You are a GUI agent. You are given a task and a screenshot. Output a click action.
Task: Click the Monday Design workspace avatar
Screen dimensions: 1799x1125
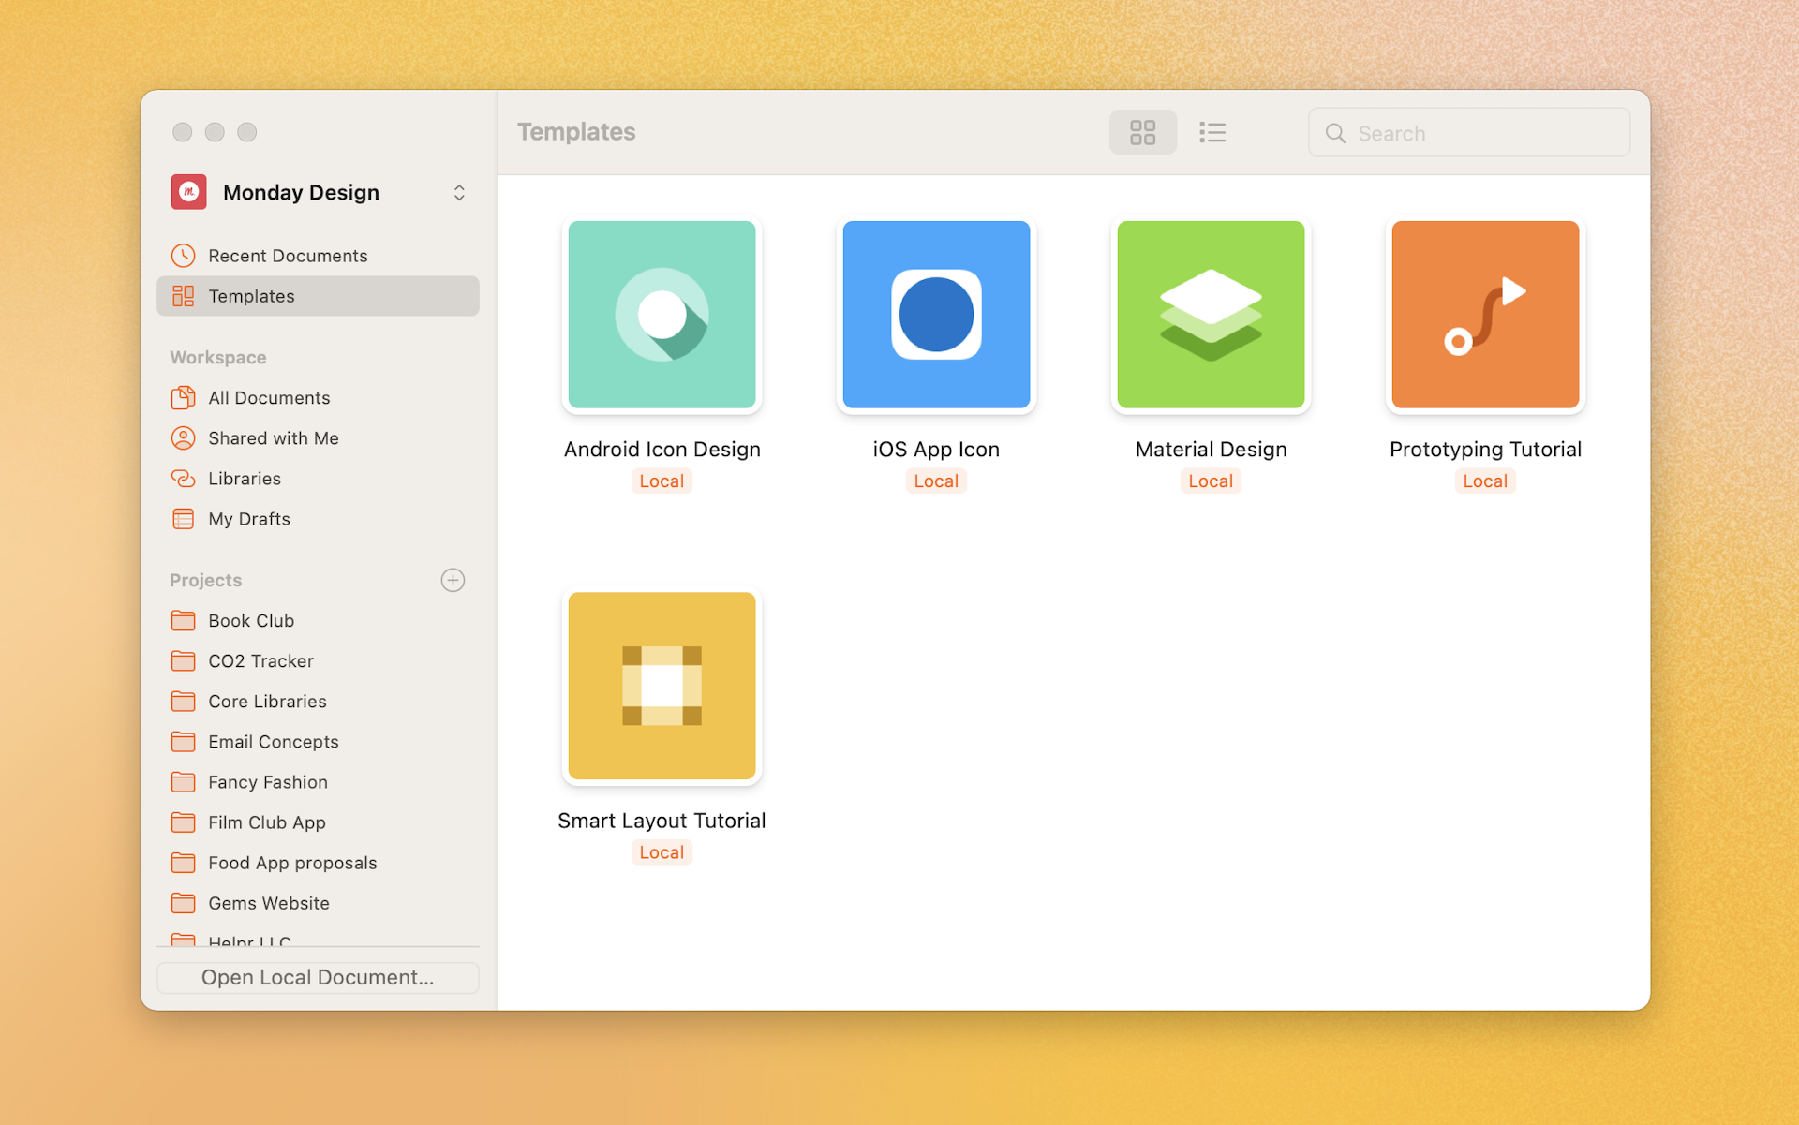188,191
